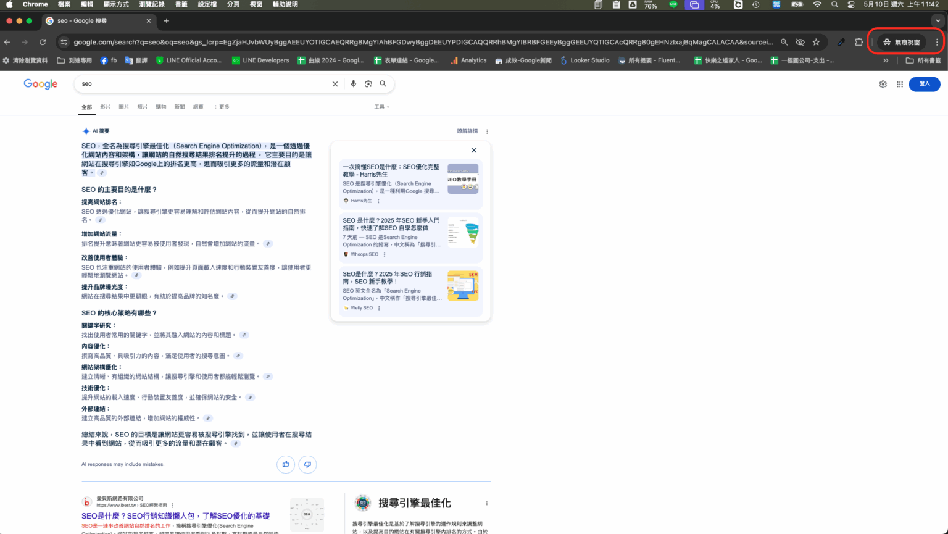This screenshot has height=534, width=948.
Task: Open site information icon in address bar
Action: (64, 42)
